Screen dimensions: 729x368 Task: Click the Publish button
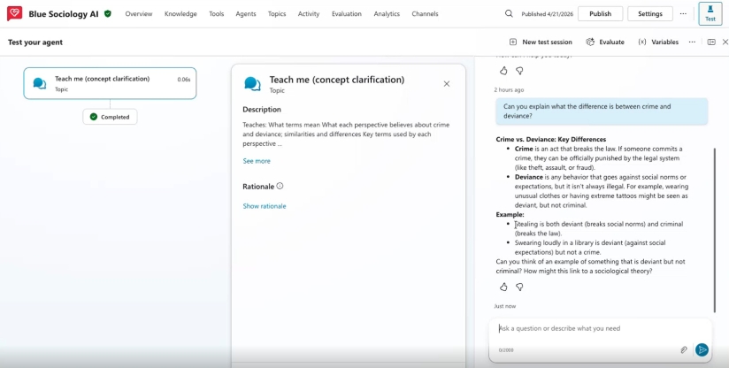(x=600, y=13)
